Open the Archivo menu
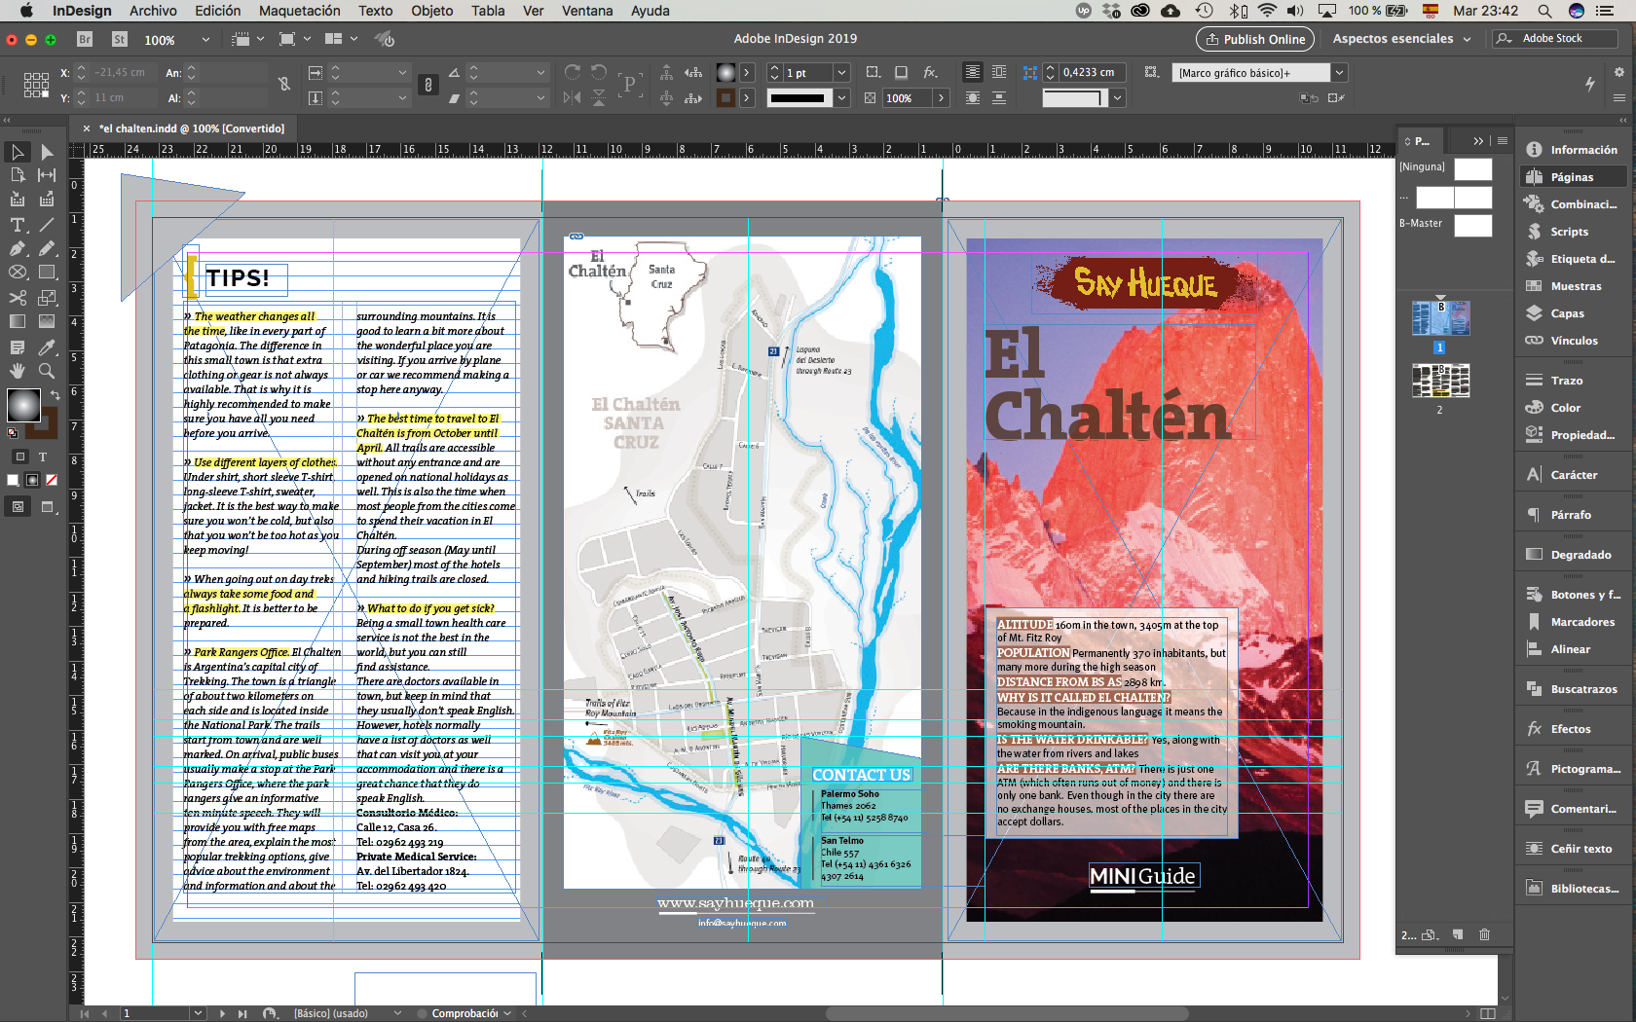Screen dimensions: 1636x1022 click(x=153, y=11)
